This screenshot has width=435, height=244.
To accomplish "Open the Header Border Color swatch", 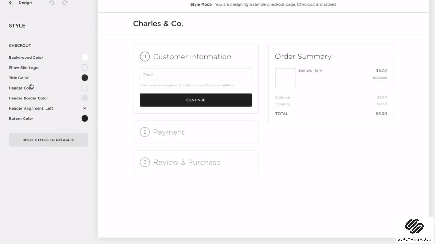I will (85, 98).
